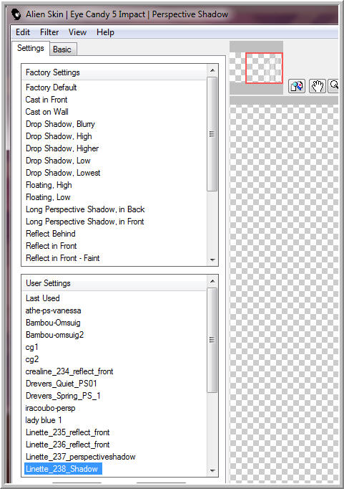This screenshot has height=489, width=344.
Task: Open the Filter menu
Action: 49,32
